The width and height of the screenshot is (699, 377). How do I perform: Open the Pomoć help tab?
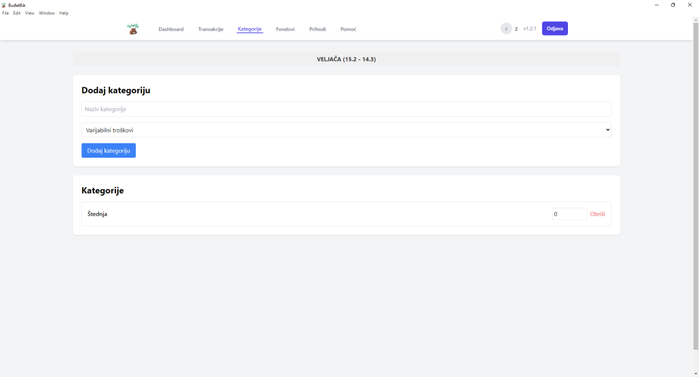click(348, 29)
